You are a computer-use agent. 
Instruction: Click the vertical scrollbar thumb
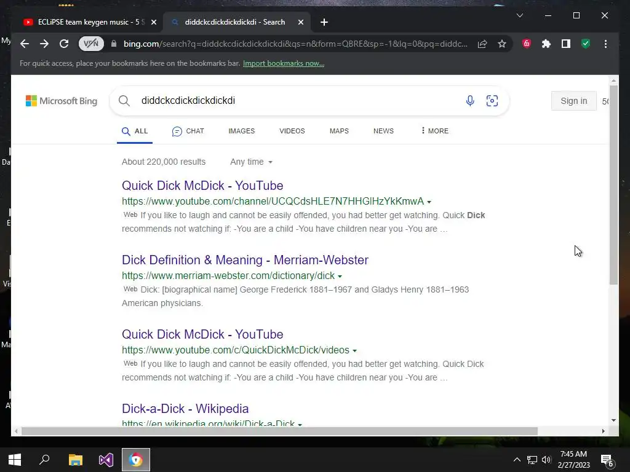(x=613, y=184)
